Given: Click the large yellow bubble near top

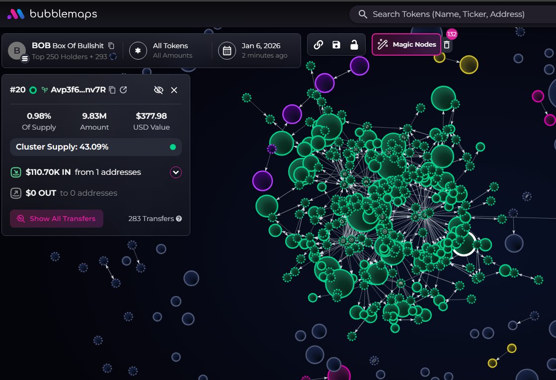Looking at the screenshot, I should coord(469,65).
